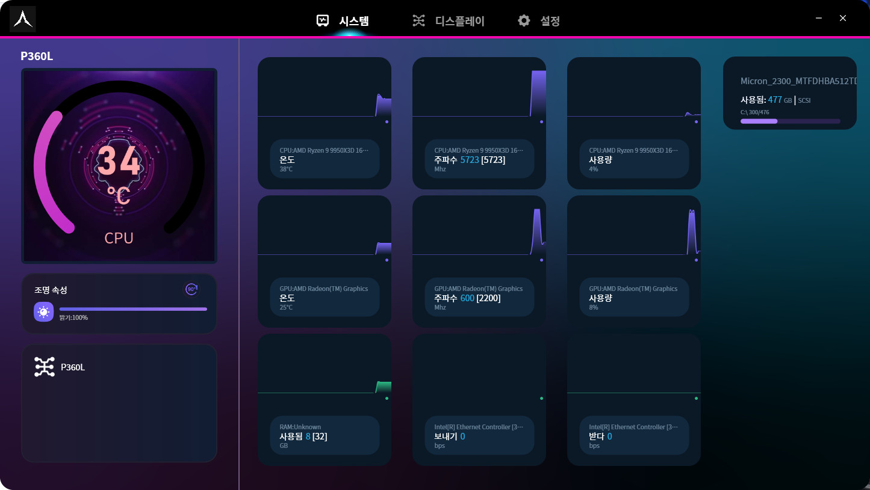Image resolution: width=870 pixels, height=490 pixels.
Task: Select the RAM 사용됨 memory card
Action: (325, 400)
